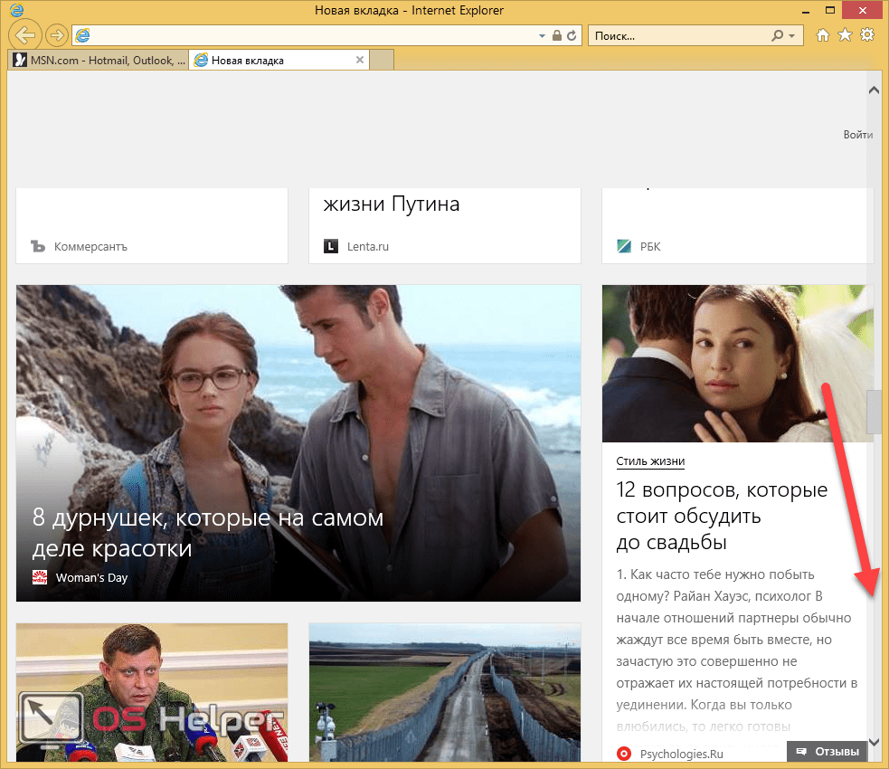This screenshot has height=769, width=889.
Task: Refresh the page with the reload icon
Action: [572, 35]
